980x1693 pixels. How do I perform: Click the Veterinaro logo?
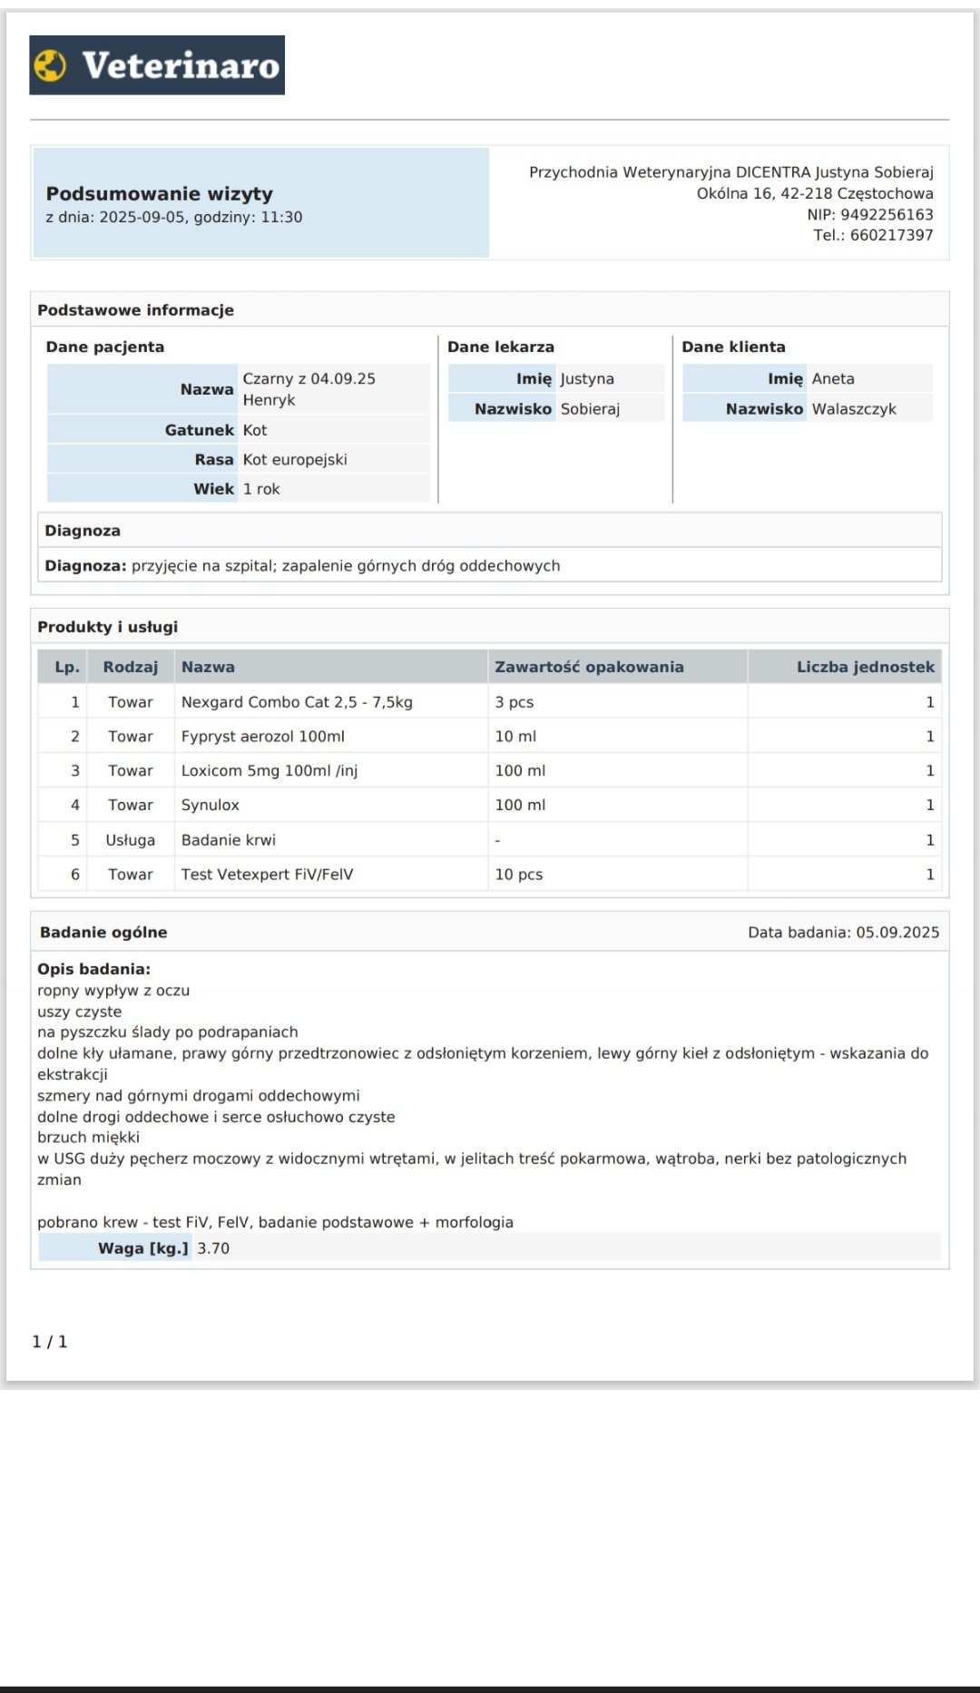tap(157, 65)
